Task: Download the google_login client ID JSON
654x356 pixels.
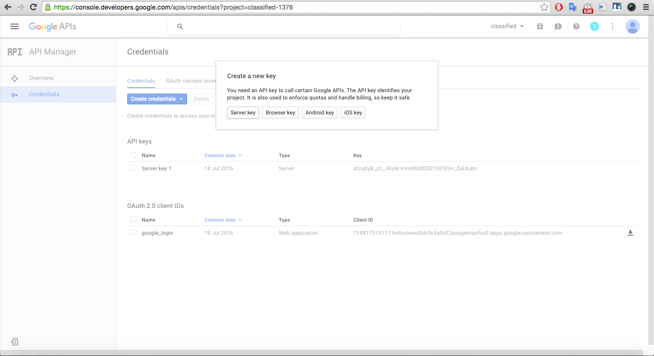Action: [x=630, y=233]
